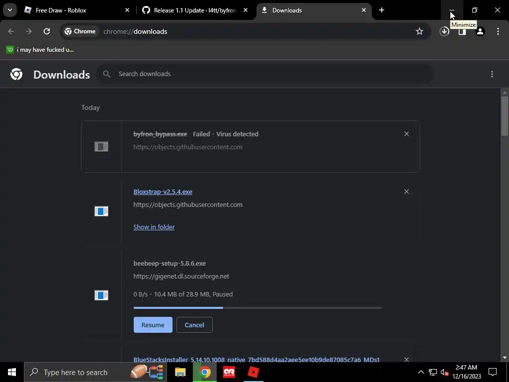Toggle the side panel icon

click(462, 31)
